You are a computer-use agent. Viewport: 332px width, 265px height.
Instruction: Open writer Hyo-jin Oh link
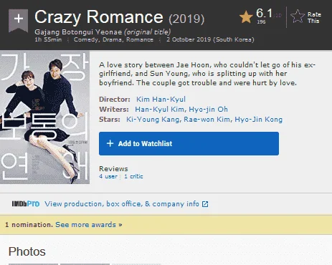[208, 110]
